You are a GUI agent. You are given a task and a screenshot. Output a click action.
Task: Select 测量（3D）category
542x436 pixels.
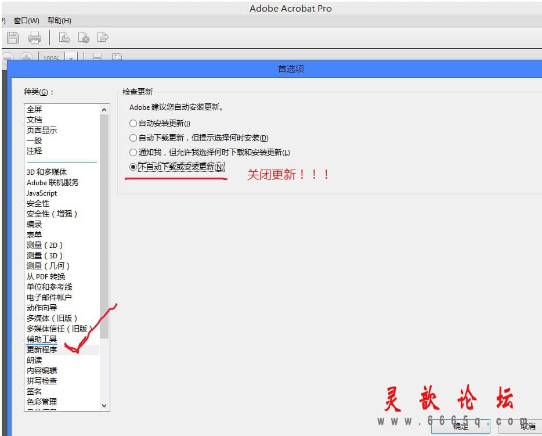coord(45,255)
